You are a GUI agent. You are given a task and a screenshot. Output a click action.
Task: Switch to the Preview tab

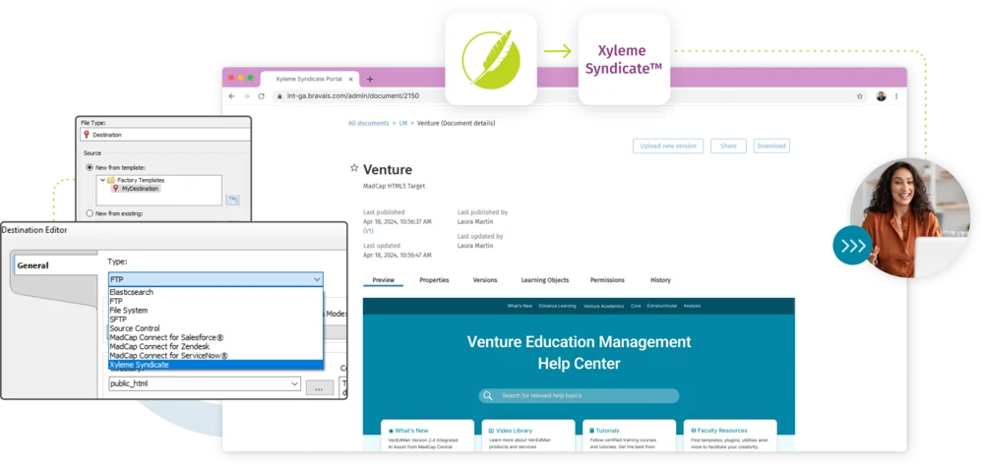pyautogui.click(x=383, y=280)
